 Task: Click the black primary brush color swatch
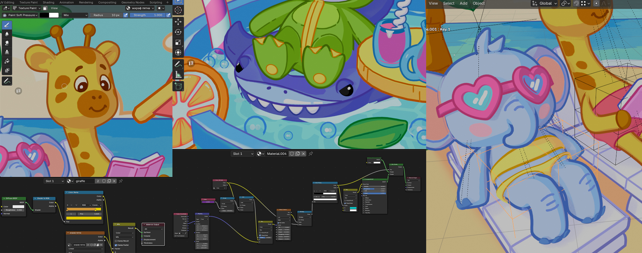click(x=44, y=15)
